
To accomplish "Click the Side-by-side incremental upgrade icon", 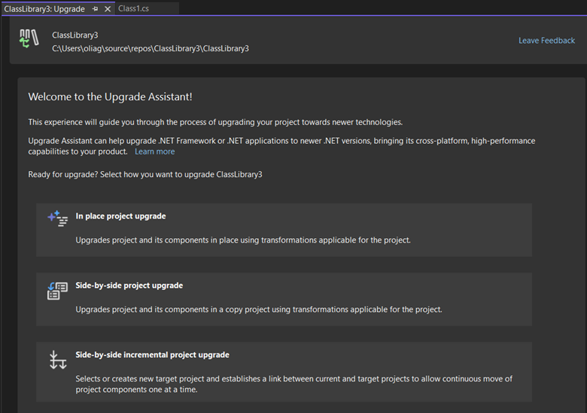I will pos(57,359).
